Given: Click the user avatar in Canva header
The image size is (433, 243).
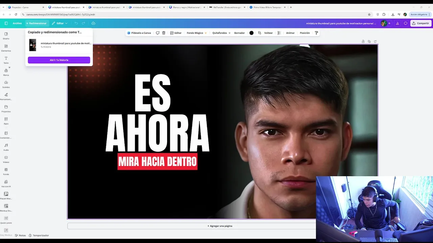Looking at the screenshot, I should click(x=384, y=23).
